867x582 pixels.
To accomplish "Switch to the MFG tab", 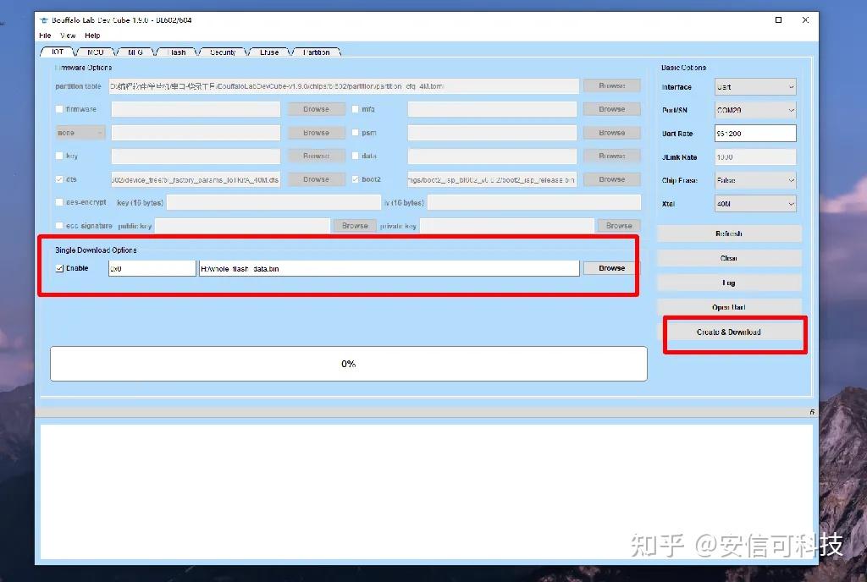I will coord(135,52).
